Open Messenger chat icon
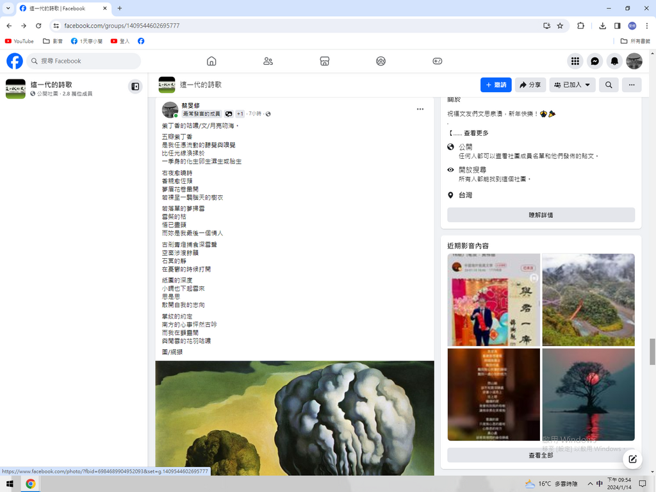 tap(594, 61)
